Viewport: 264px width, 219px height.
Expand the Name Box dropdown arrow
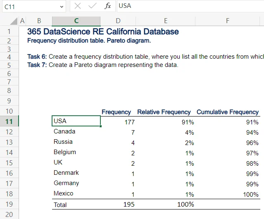62,7
